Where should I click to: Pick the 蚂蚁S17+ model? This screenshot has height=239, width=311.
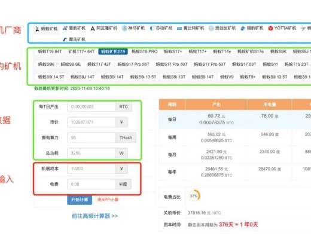click(x=173, y=51)
